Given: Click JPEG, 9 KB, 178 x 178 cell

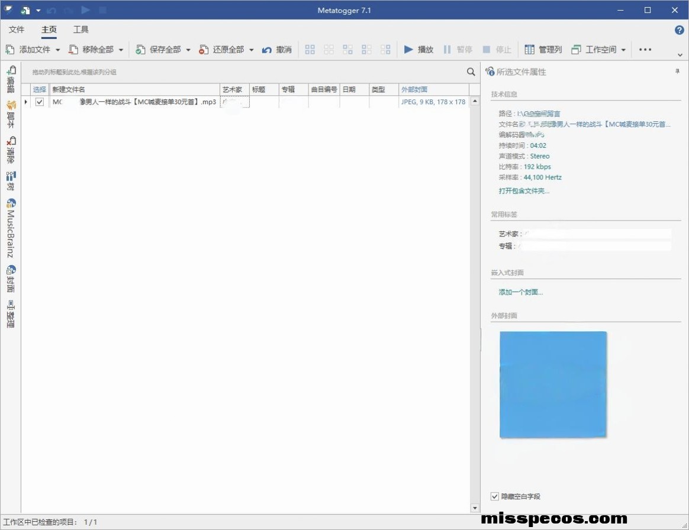Looking at the screenshot, I should [x=433, y=102].
